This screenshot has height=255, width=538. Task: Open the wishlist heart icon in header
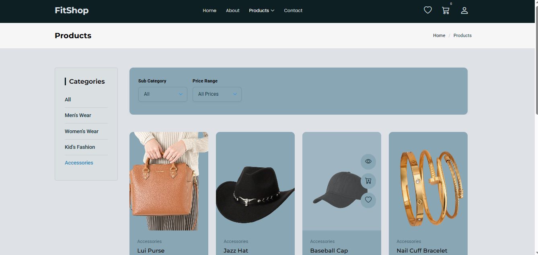427,10
